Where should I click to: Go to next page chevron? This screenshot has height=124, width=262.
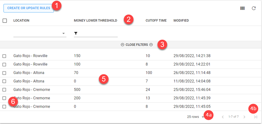point(244,117)
